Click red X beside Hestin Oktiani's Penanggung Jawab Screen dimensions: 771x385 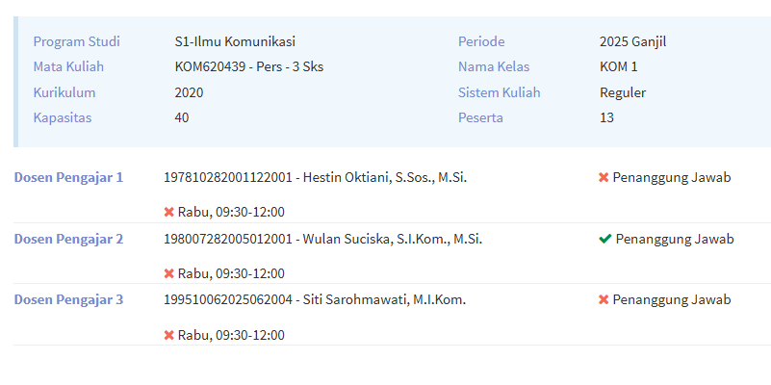[604, 177]
